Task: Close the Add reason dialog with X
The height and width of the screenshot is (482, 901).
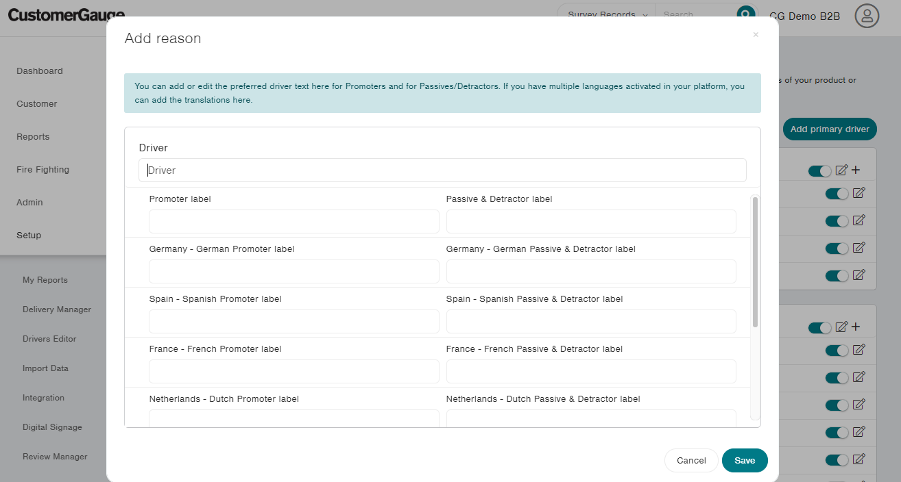Action: point(756,34)
